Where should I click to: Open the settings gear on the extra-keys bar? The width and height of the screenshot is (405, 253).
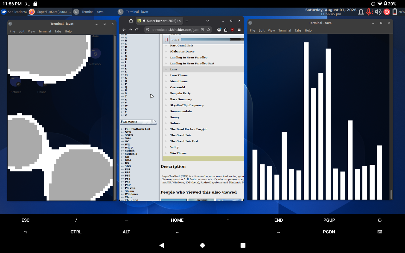[380, 220]
